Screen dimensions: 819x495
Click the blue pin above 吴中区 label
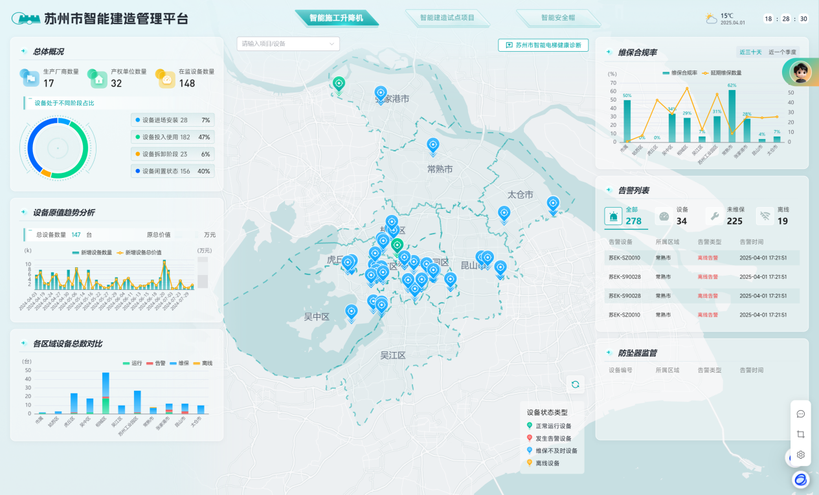[352, 313]
